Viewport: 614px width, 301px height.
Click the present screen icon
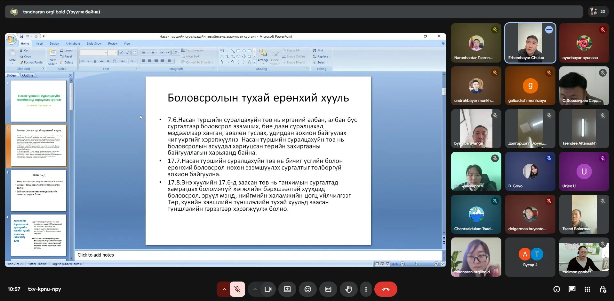(x=287, y=289)
